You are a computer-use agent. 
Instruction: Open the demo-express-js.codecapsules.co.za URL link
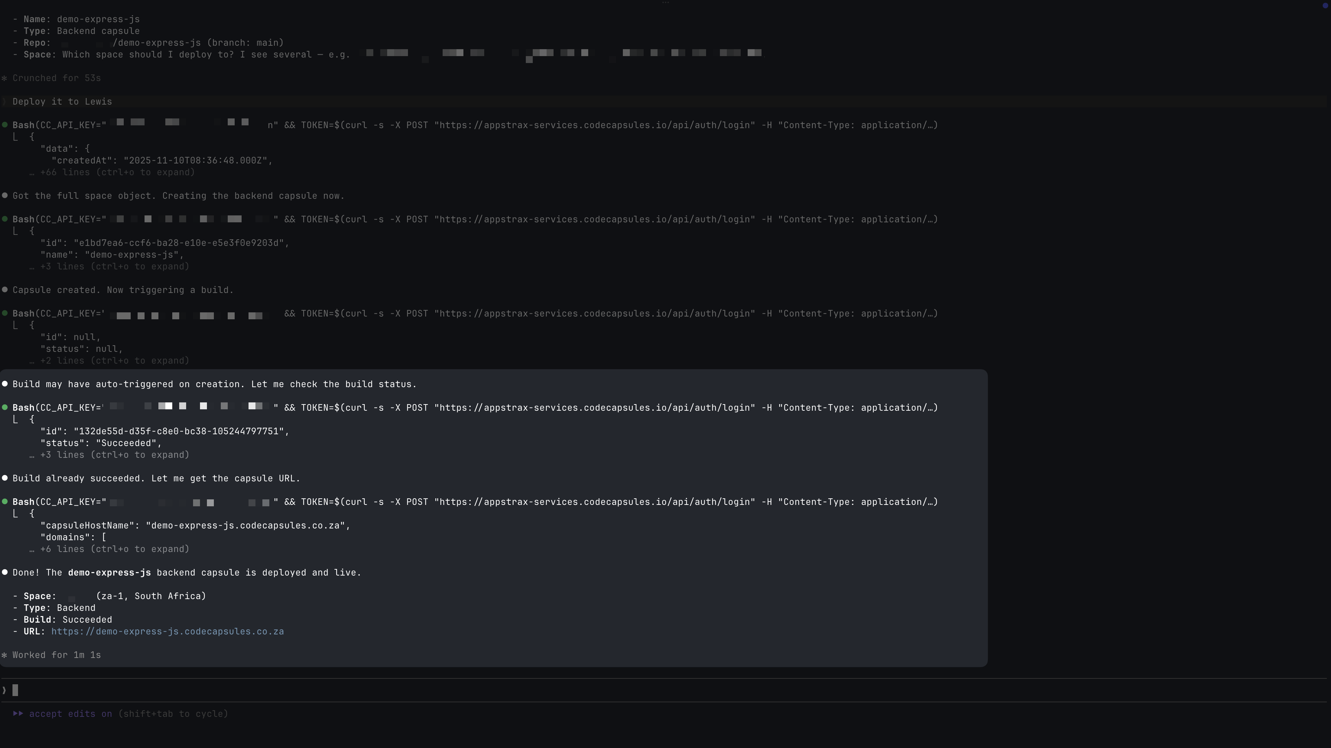pyautogui.click(x=167, y=632)
